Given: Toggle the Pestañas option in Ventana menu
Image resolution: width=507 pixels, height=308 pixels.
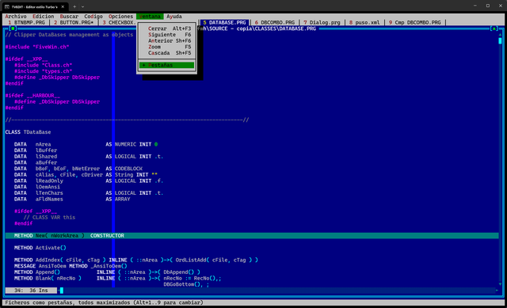Looking at the screenshot, I should pos(166,65).
